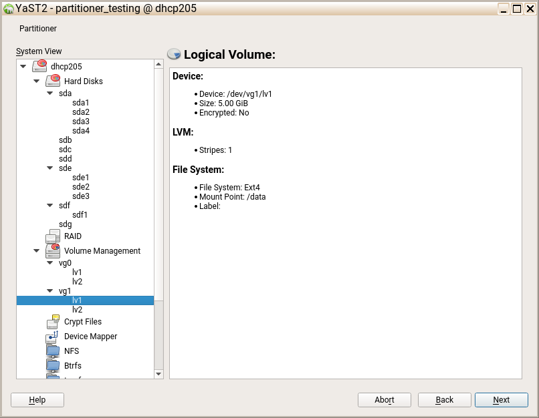The width and height of the screenshot is (539, 418).
Task: Click the NFS folder icon
Action: point(53,351)
